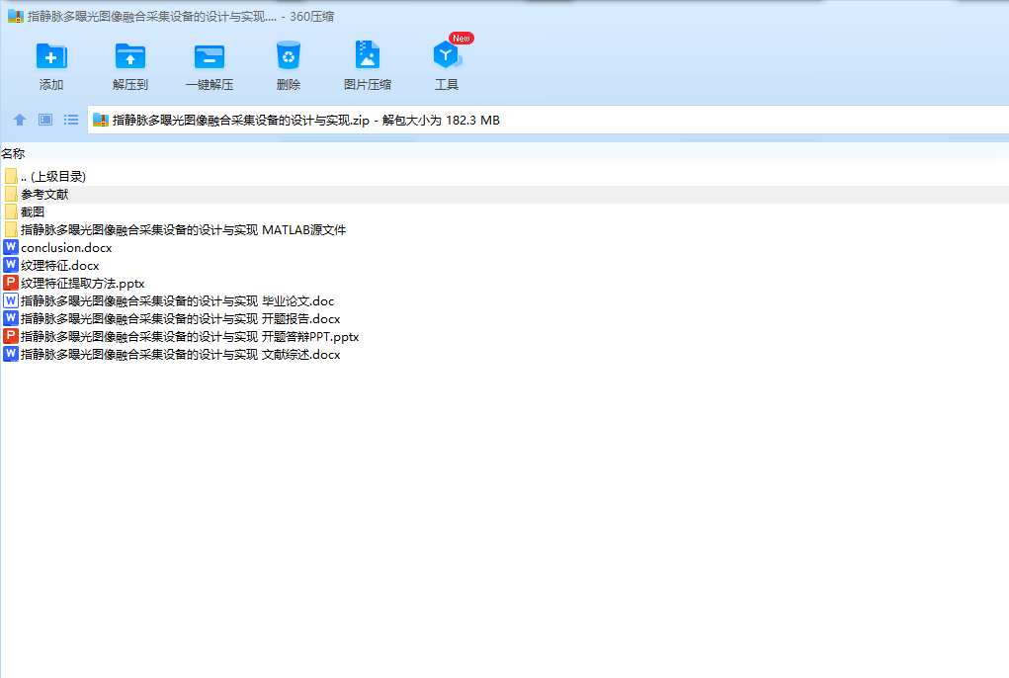Click the zip archive icon in path bar
Screen dimensions: 1009x678
101,120
